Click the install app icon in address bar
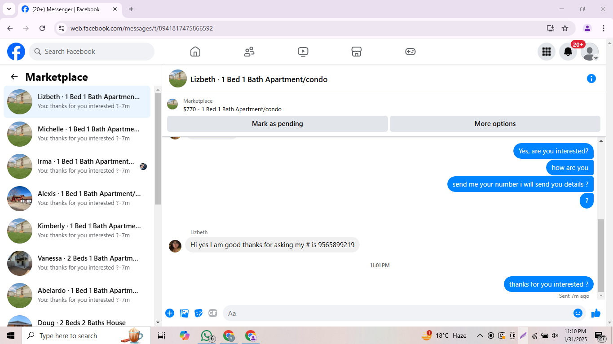The width and height of the screenshot is (613, 344). 551,28
